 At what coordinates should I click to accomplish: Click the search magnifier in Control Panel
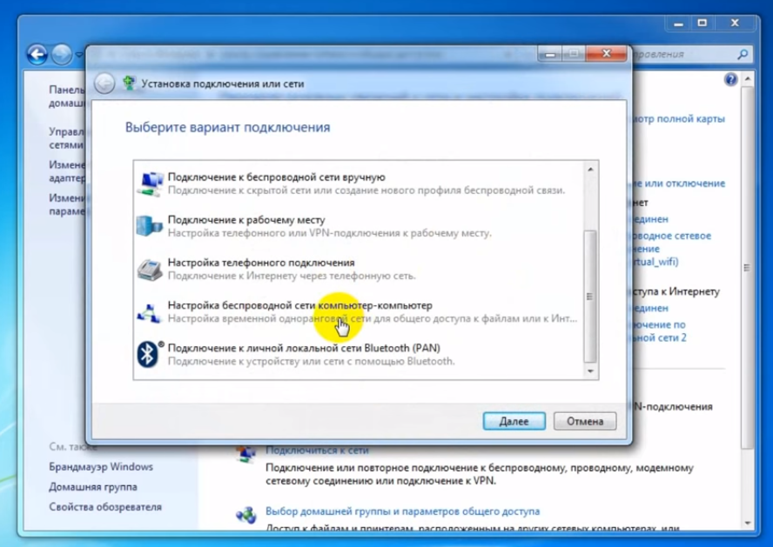pos(743,55)
